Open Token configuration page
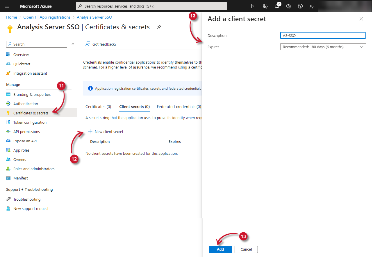This screenshot has width=373, height=257. point(30,122)
